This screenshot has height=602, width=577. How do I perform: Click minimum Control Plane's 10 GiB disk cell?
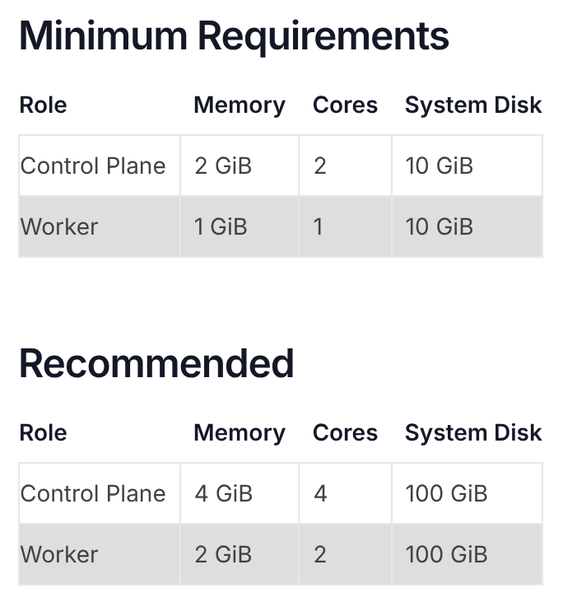440,166
